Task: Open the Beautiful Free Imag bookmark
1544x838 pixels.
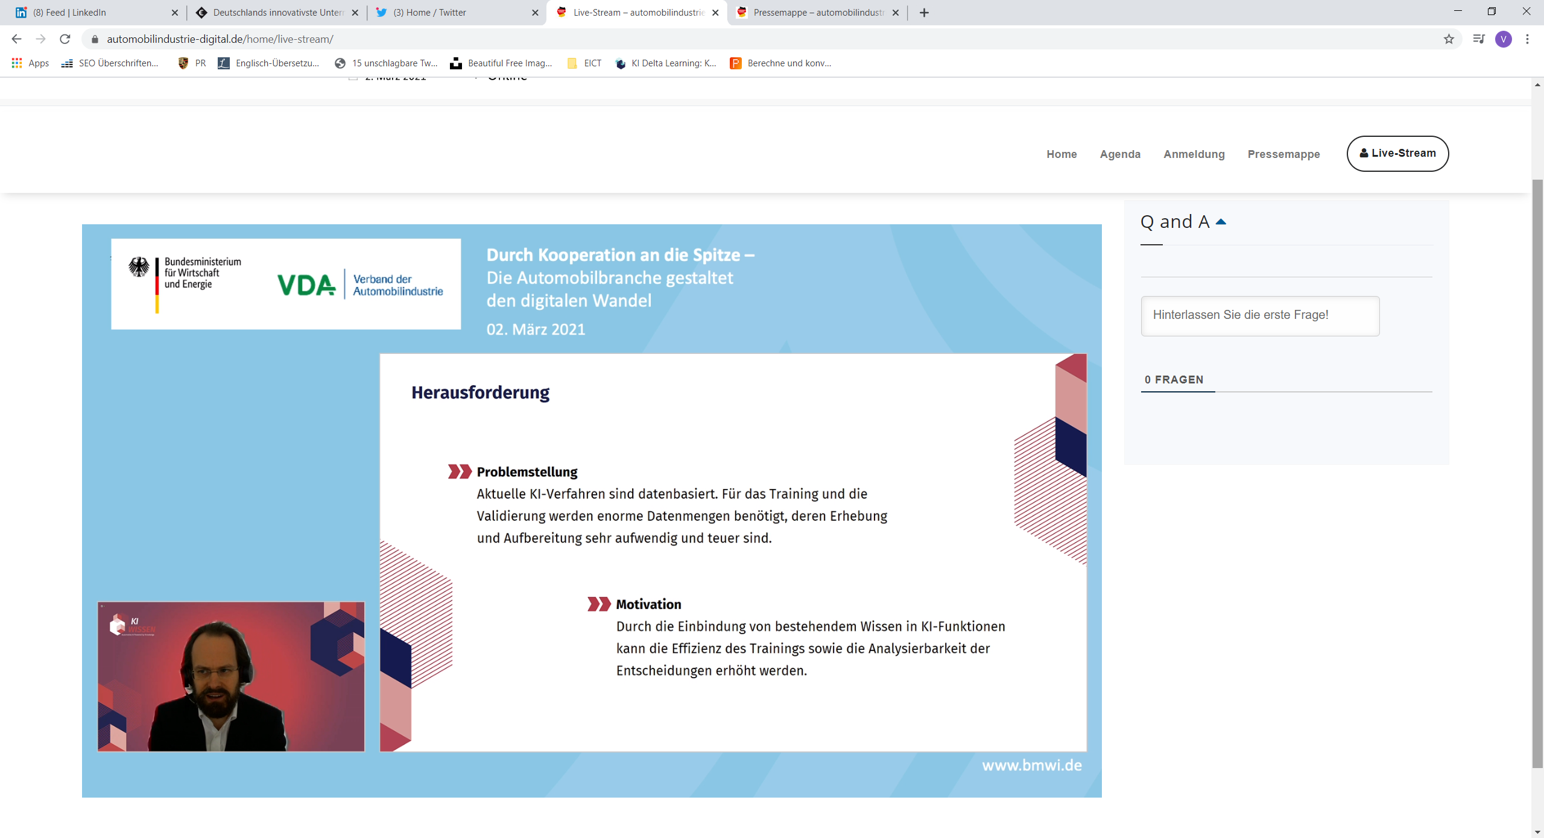Action: (x=501, y=63)
